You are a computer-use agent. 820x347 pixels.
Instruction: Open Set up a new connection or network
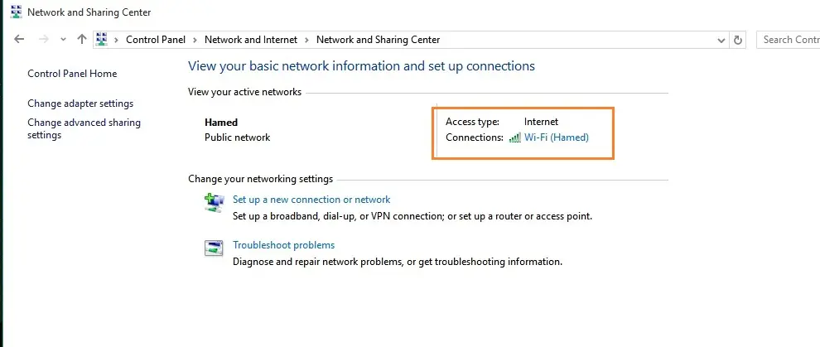tap(311, 200)
